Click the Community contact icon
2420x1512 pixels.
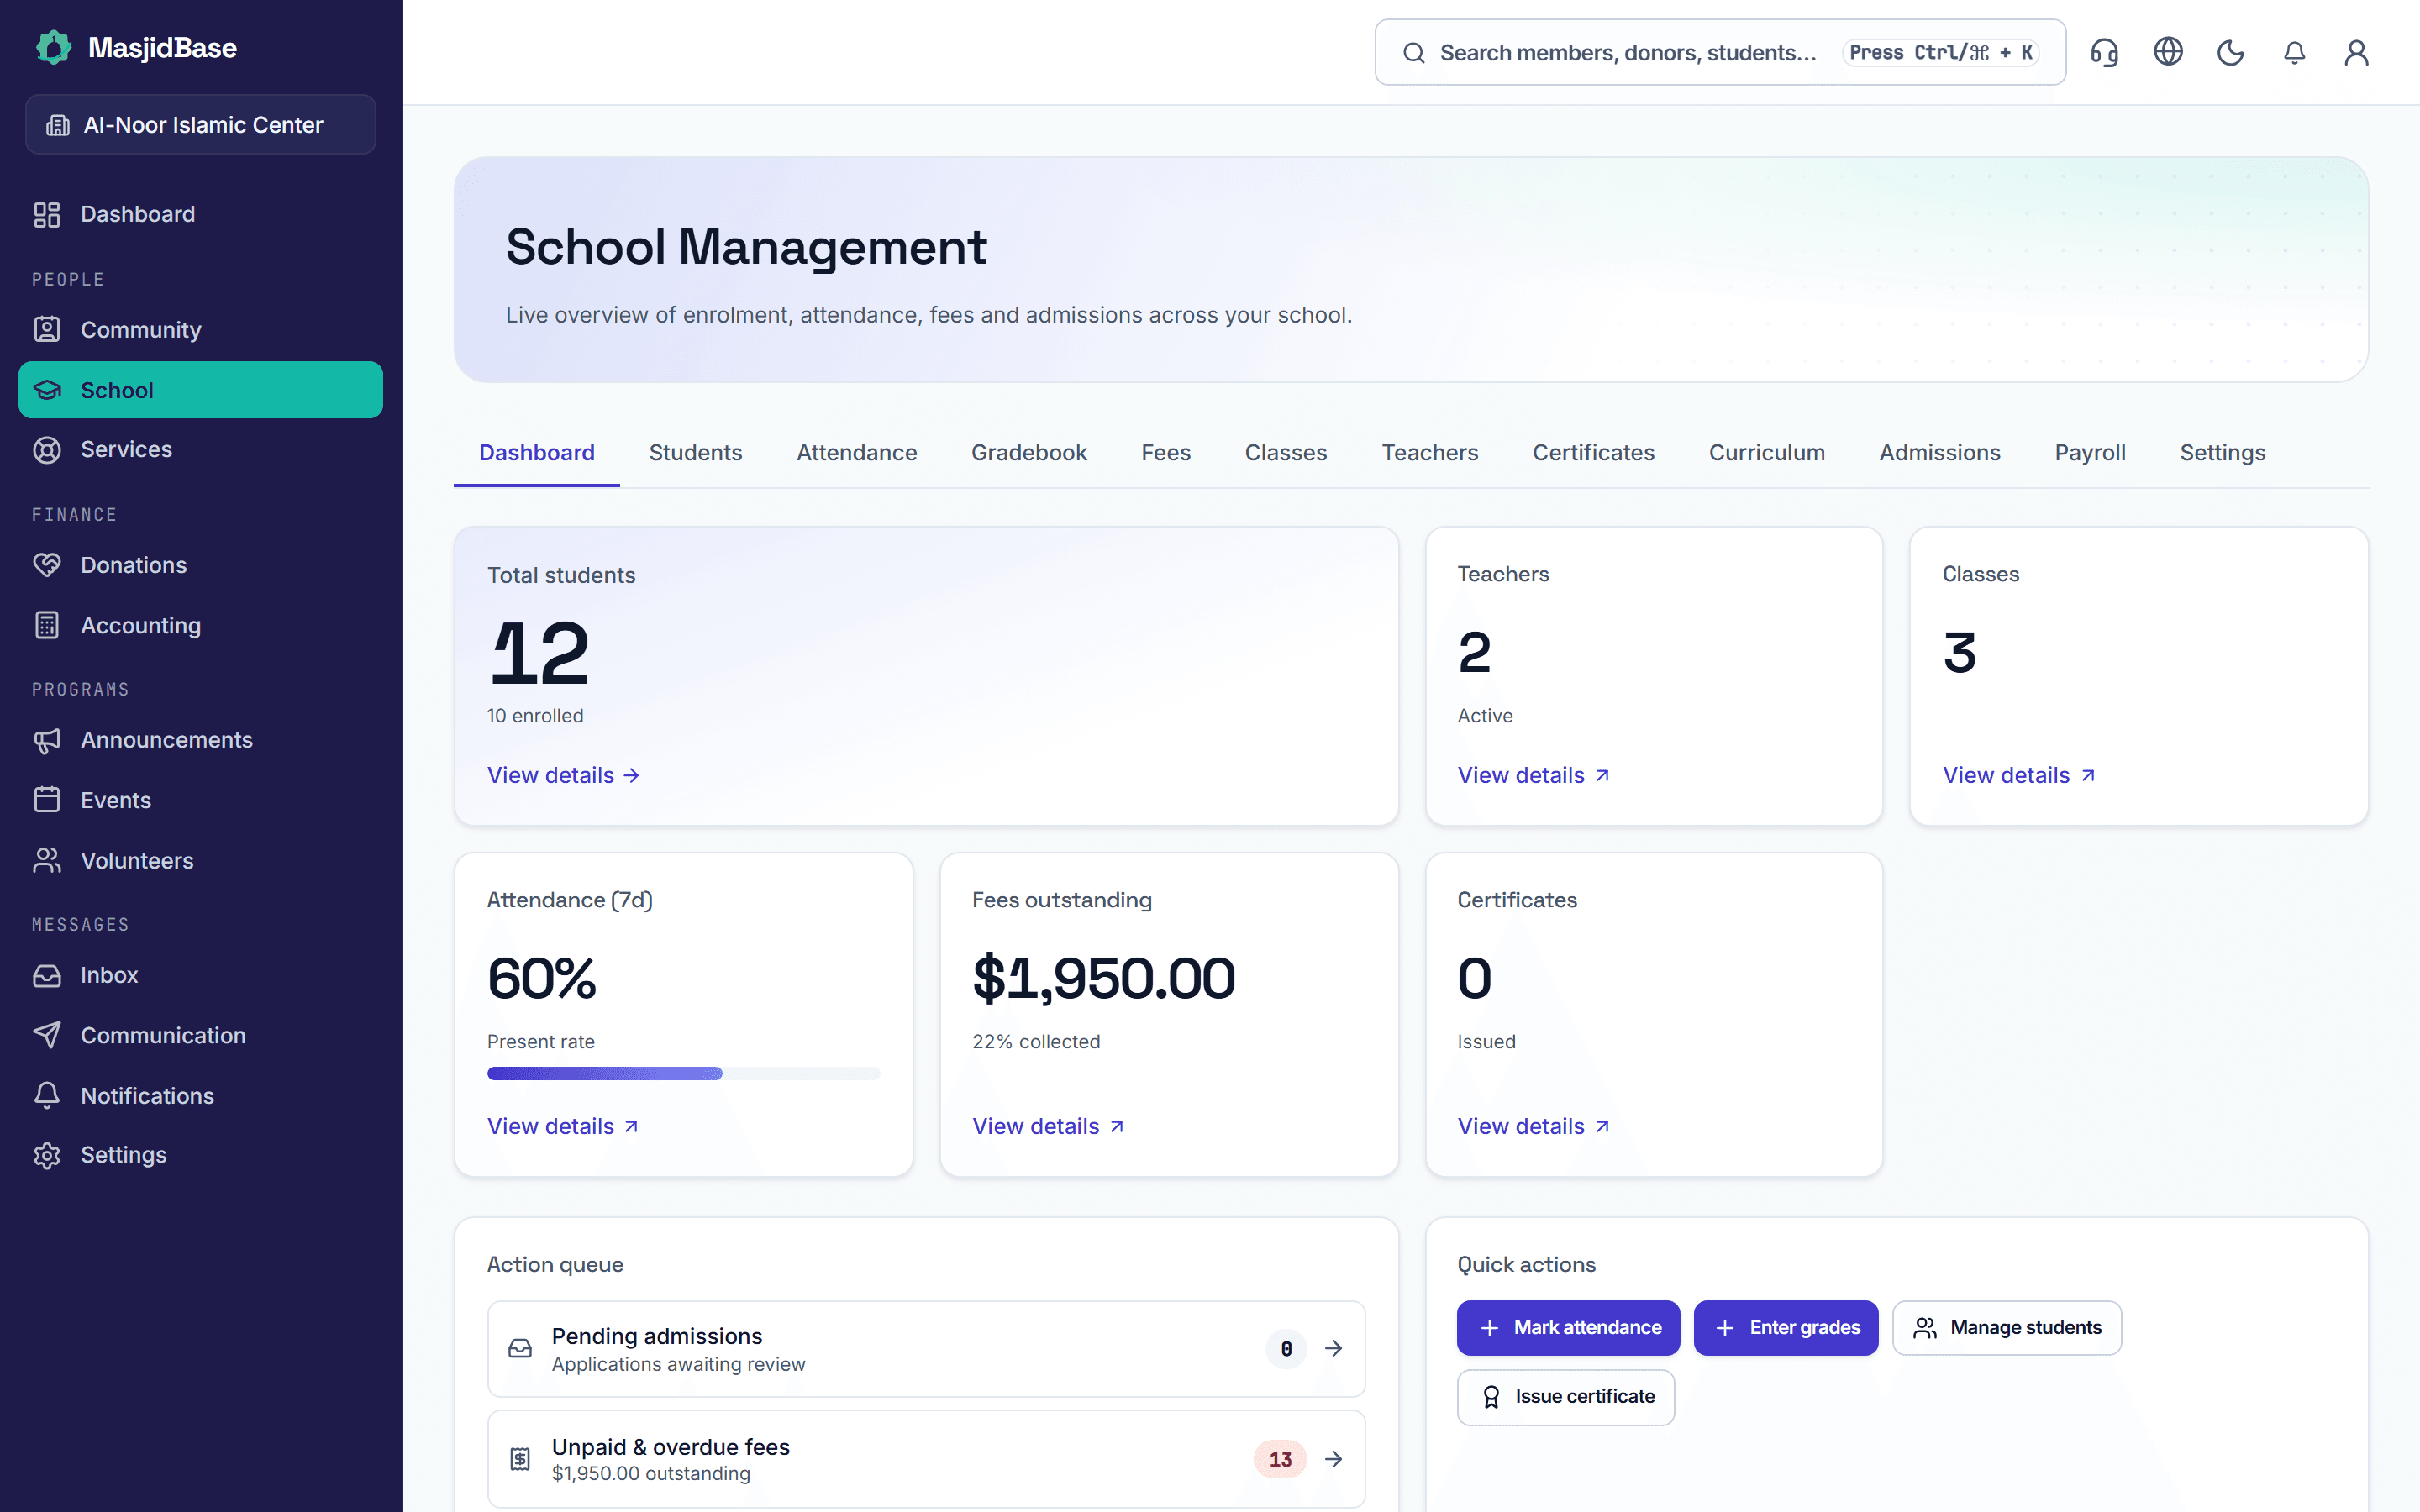47,330
